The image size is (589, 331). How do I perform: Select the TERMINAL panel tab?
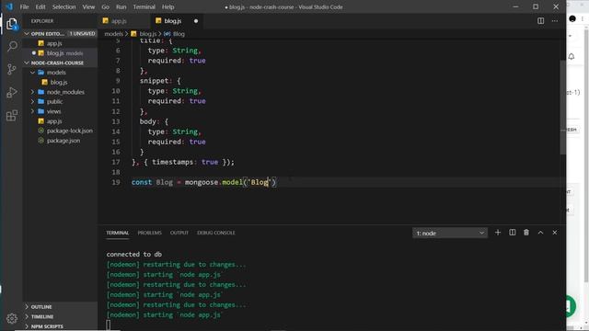[117, 233]
